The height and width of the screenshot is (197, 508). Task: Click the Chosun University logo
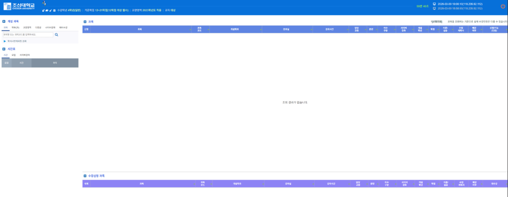[19, 6]
